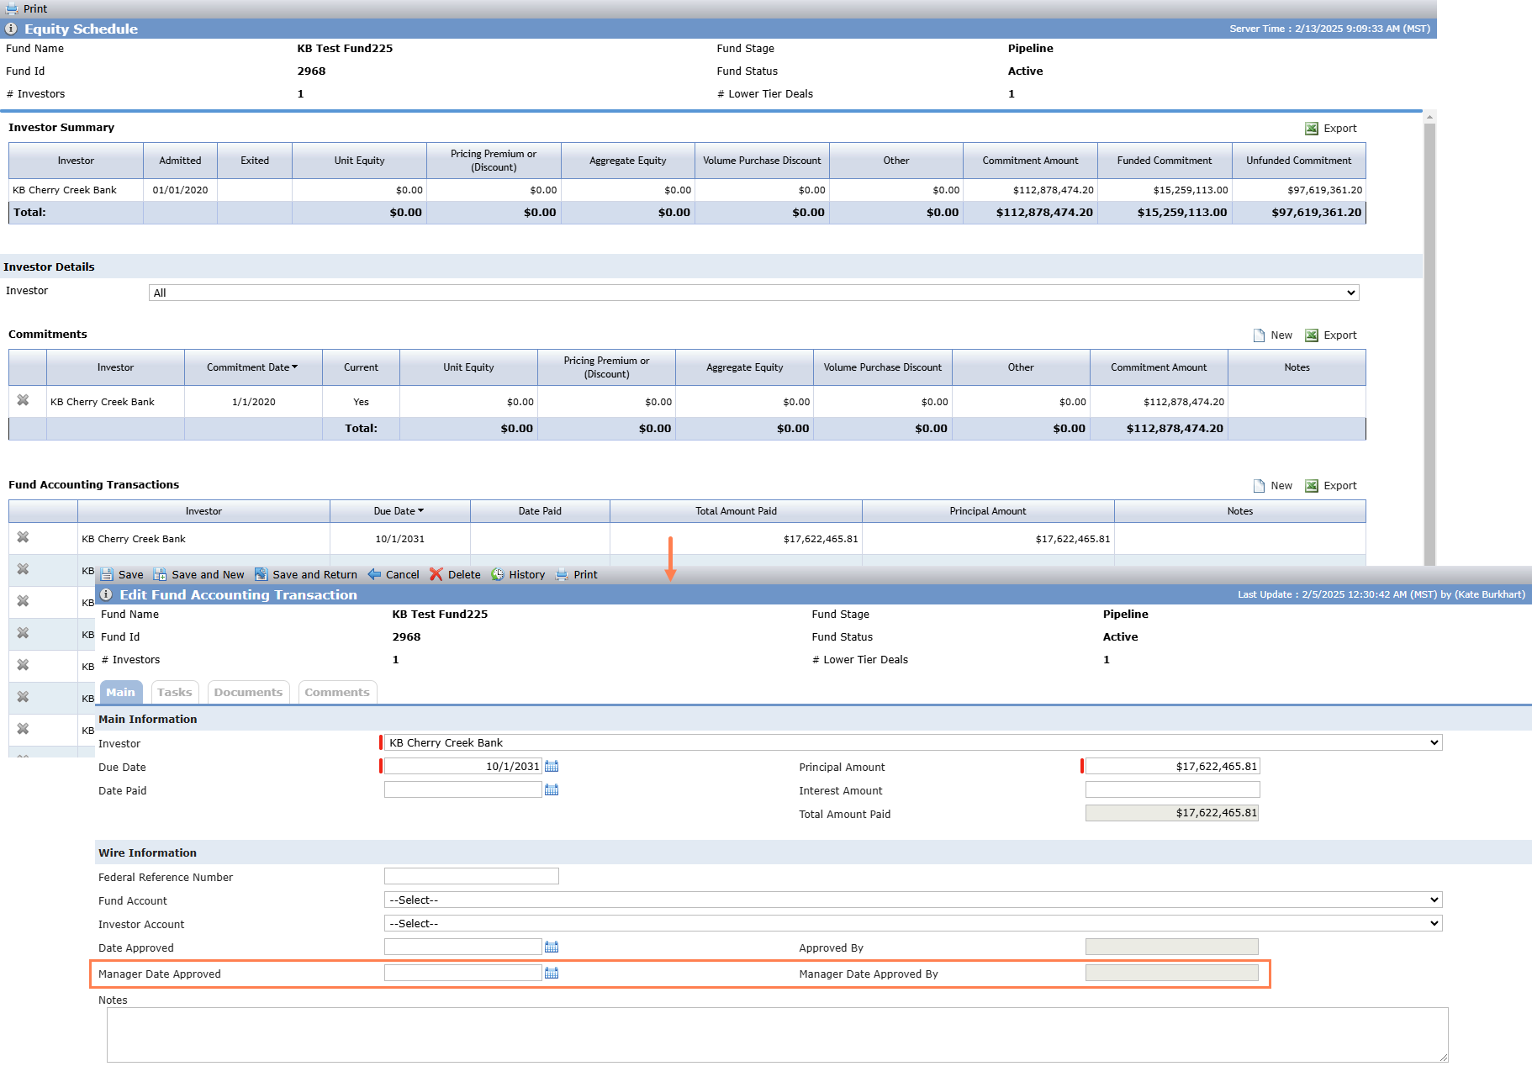
Task: Switch to the Documents tab
Action: click(248, 692)
